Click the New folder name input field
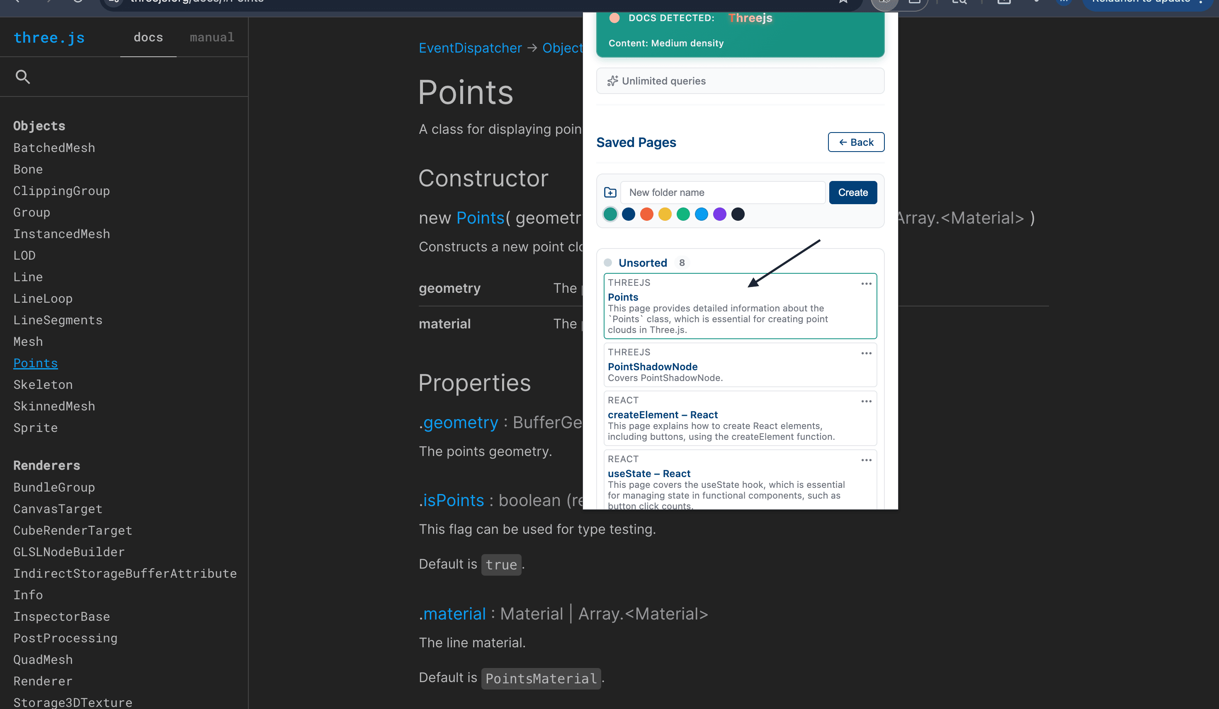 click(x=723, y=192)
